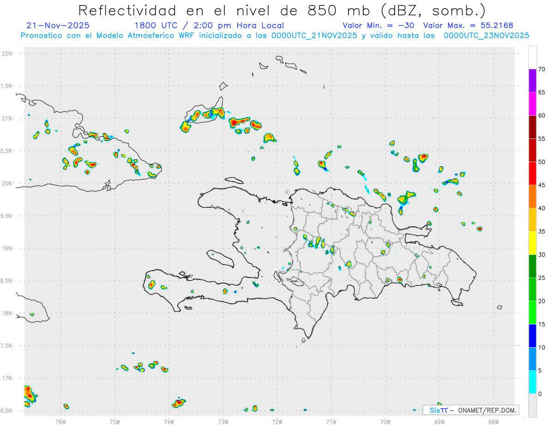Click the colorbar tick label '30'
The width and height of the screenshot is (554, 428).
point(542,255)
